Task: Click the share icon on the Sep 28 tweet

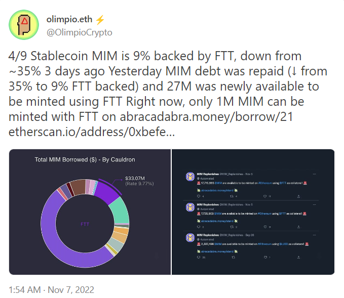Action: 298,257
